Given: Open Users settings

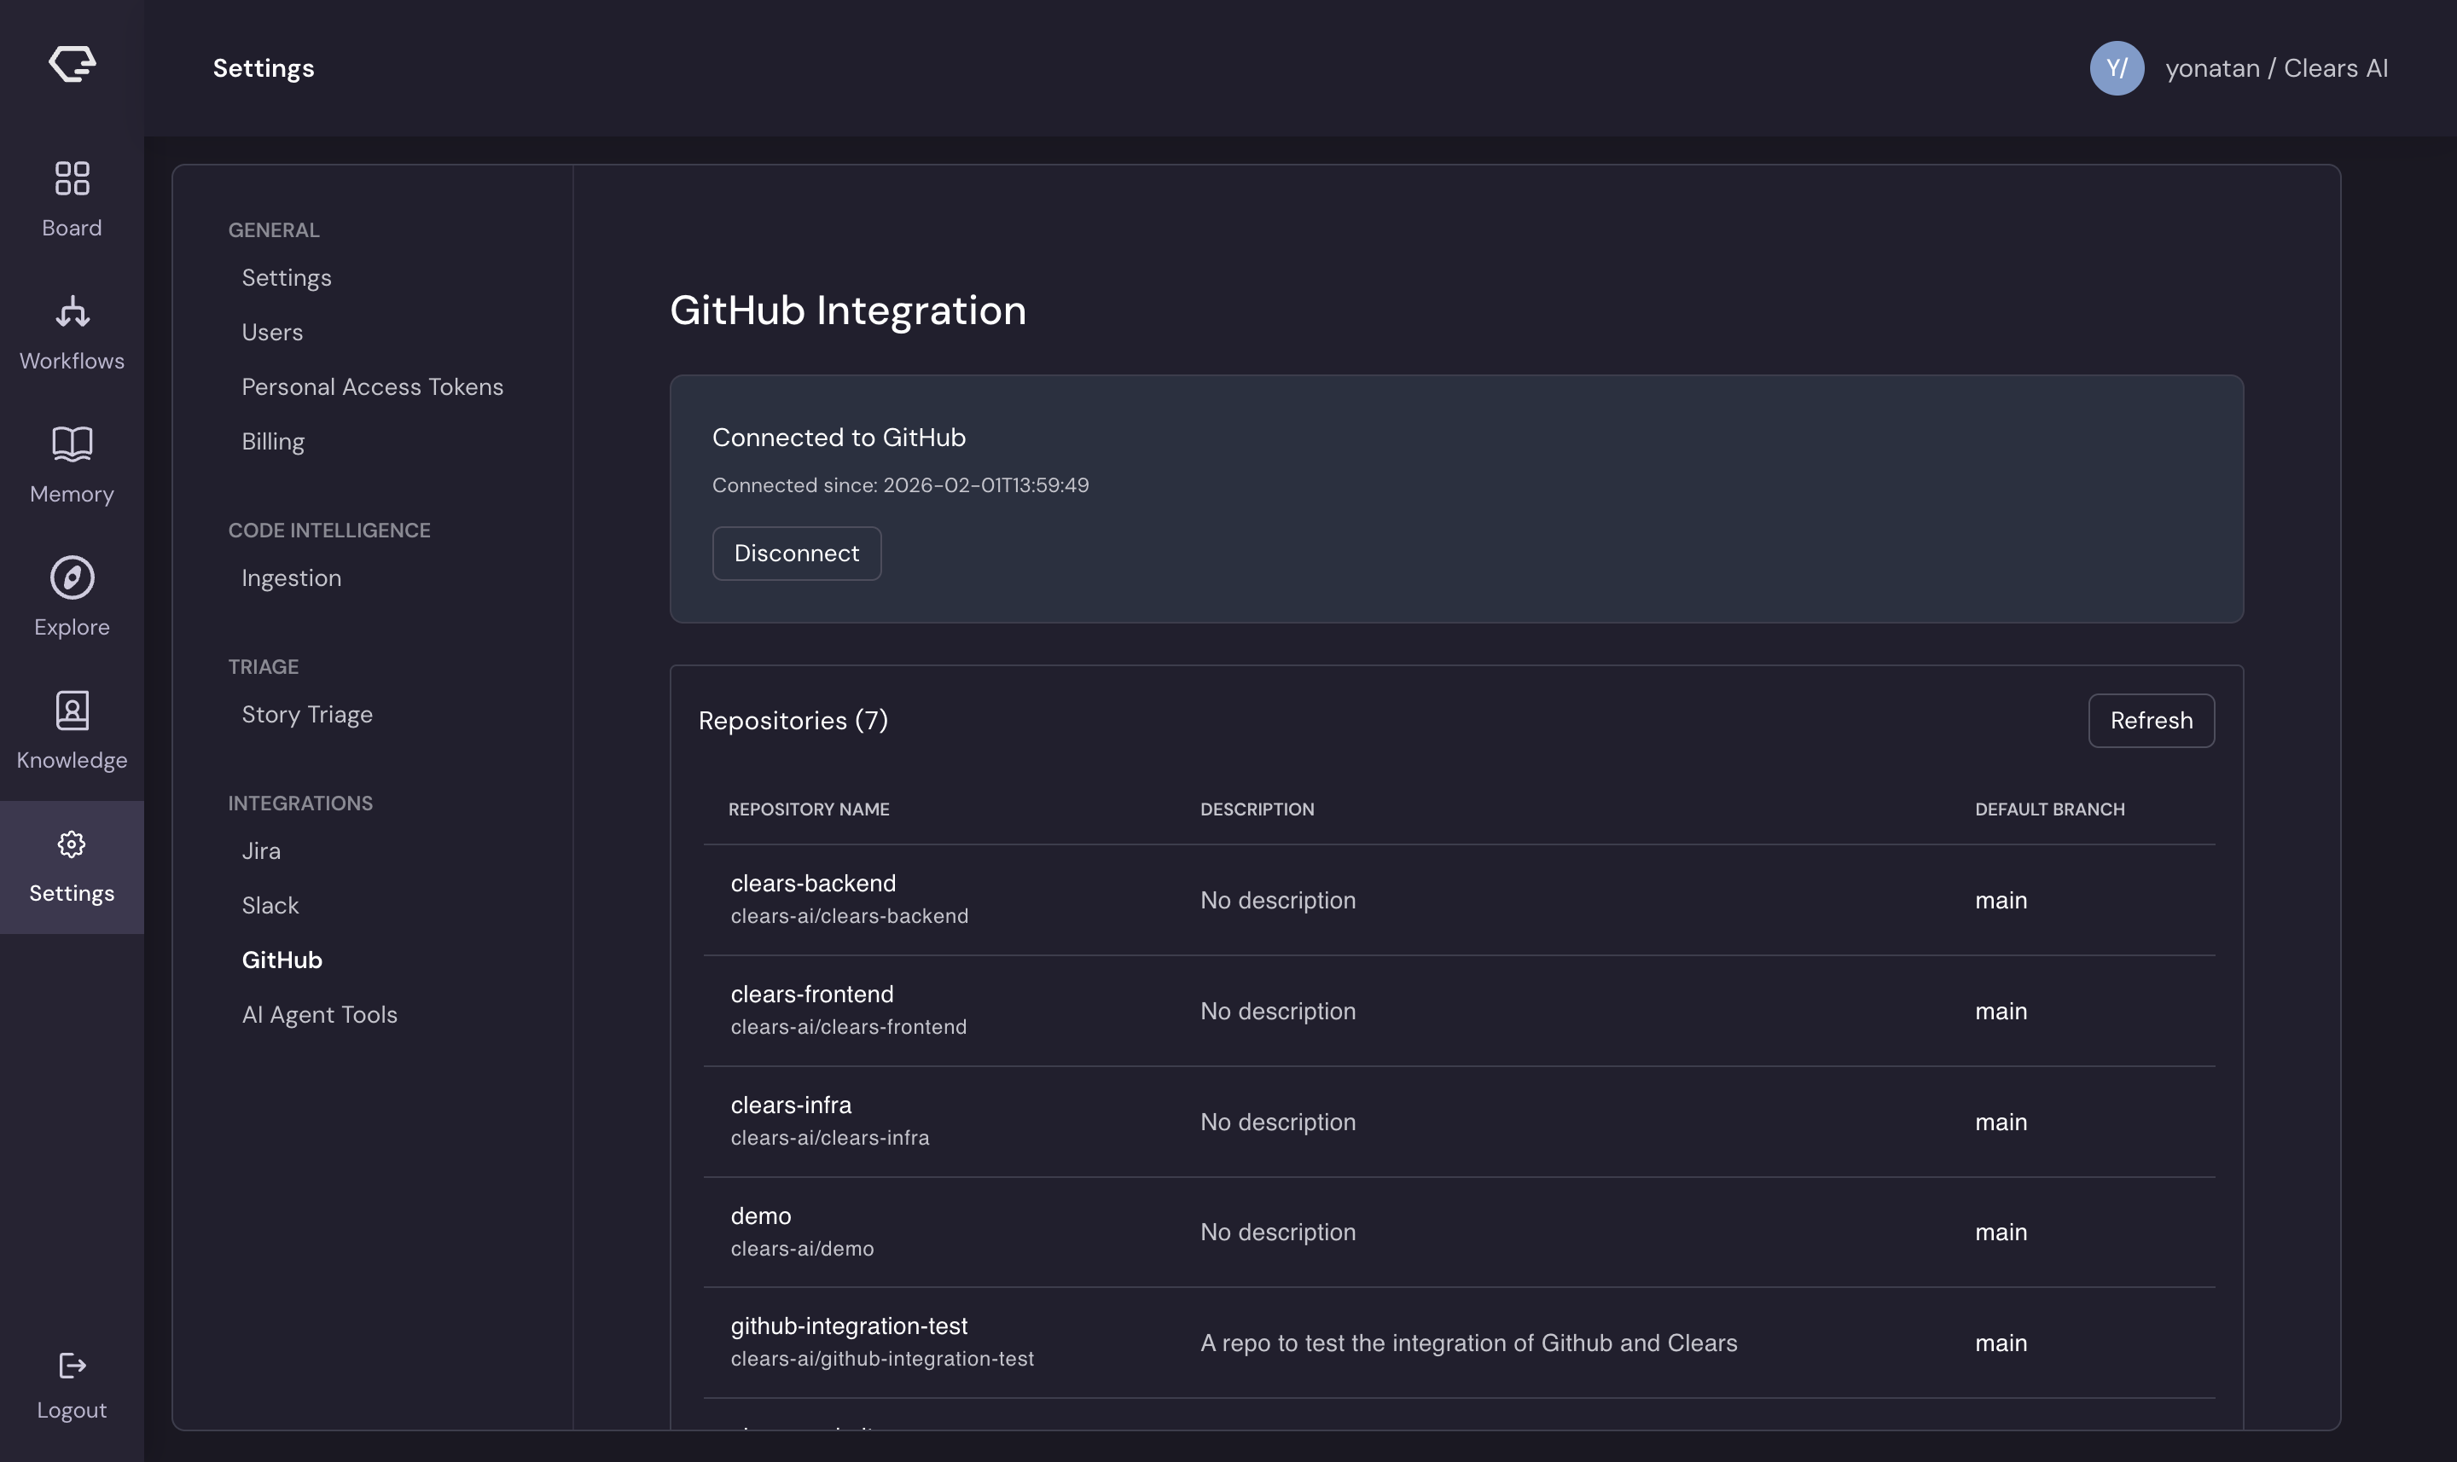Looking at the screenshot, I should pos(273,332).
